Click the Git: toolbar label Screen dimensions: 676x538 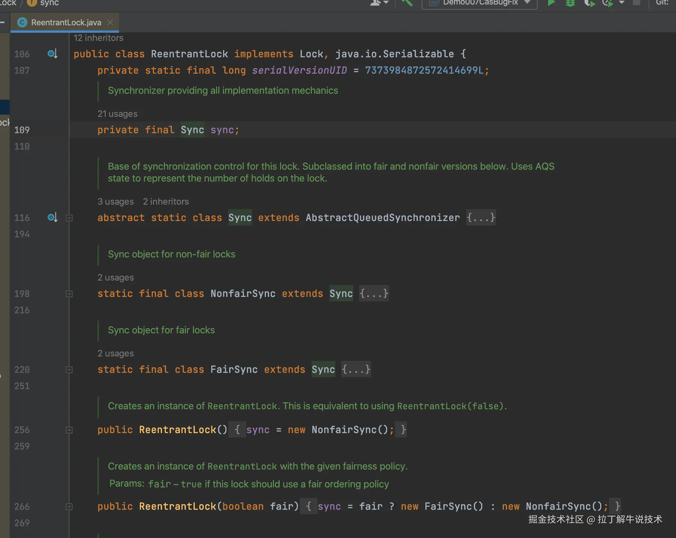(x=662, y=3)
